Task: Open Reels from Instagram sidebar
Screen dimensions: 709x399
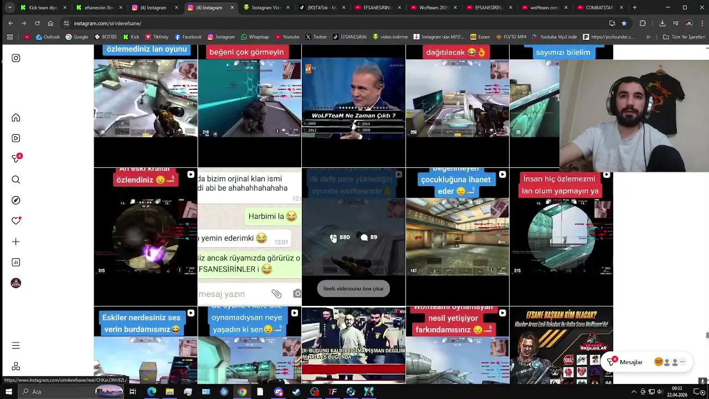Action: coord(16,138)
